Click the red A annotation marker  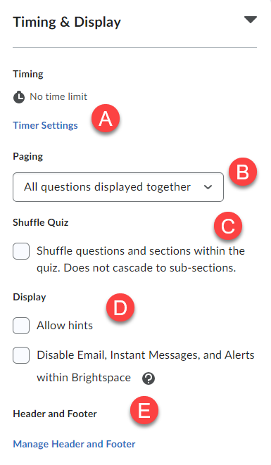106,119
